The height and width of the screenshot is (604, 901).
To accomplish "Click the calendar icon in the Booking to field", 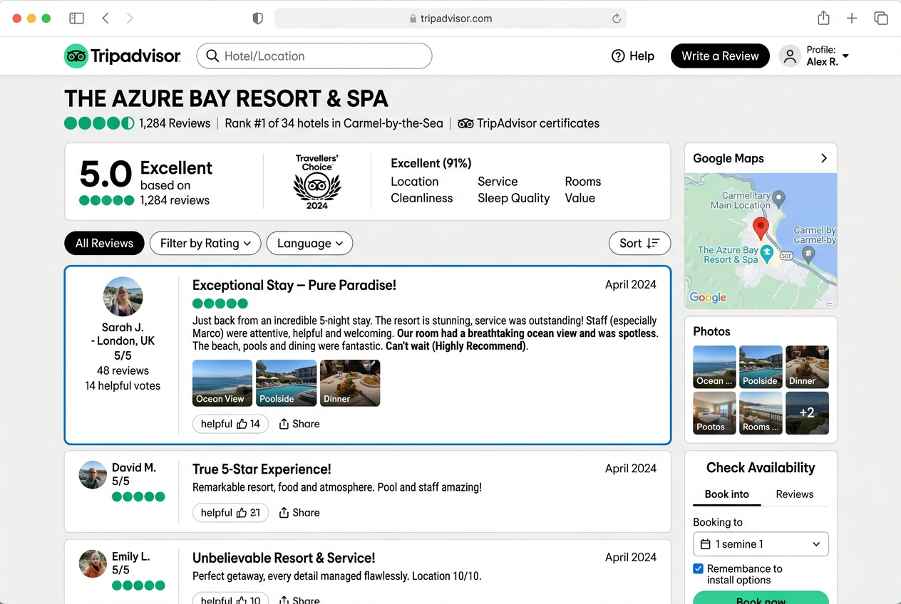I will 706,544.
